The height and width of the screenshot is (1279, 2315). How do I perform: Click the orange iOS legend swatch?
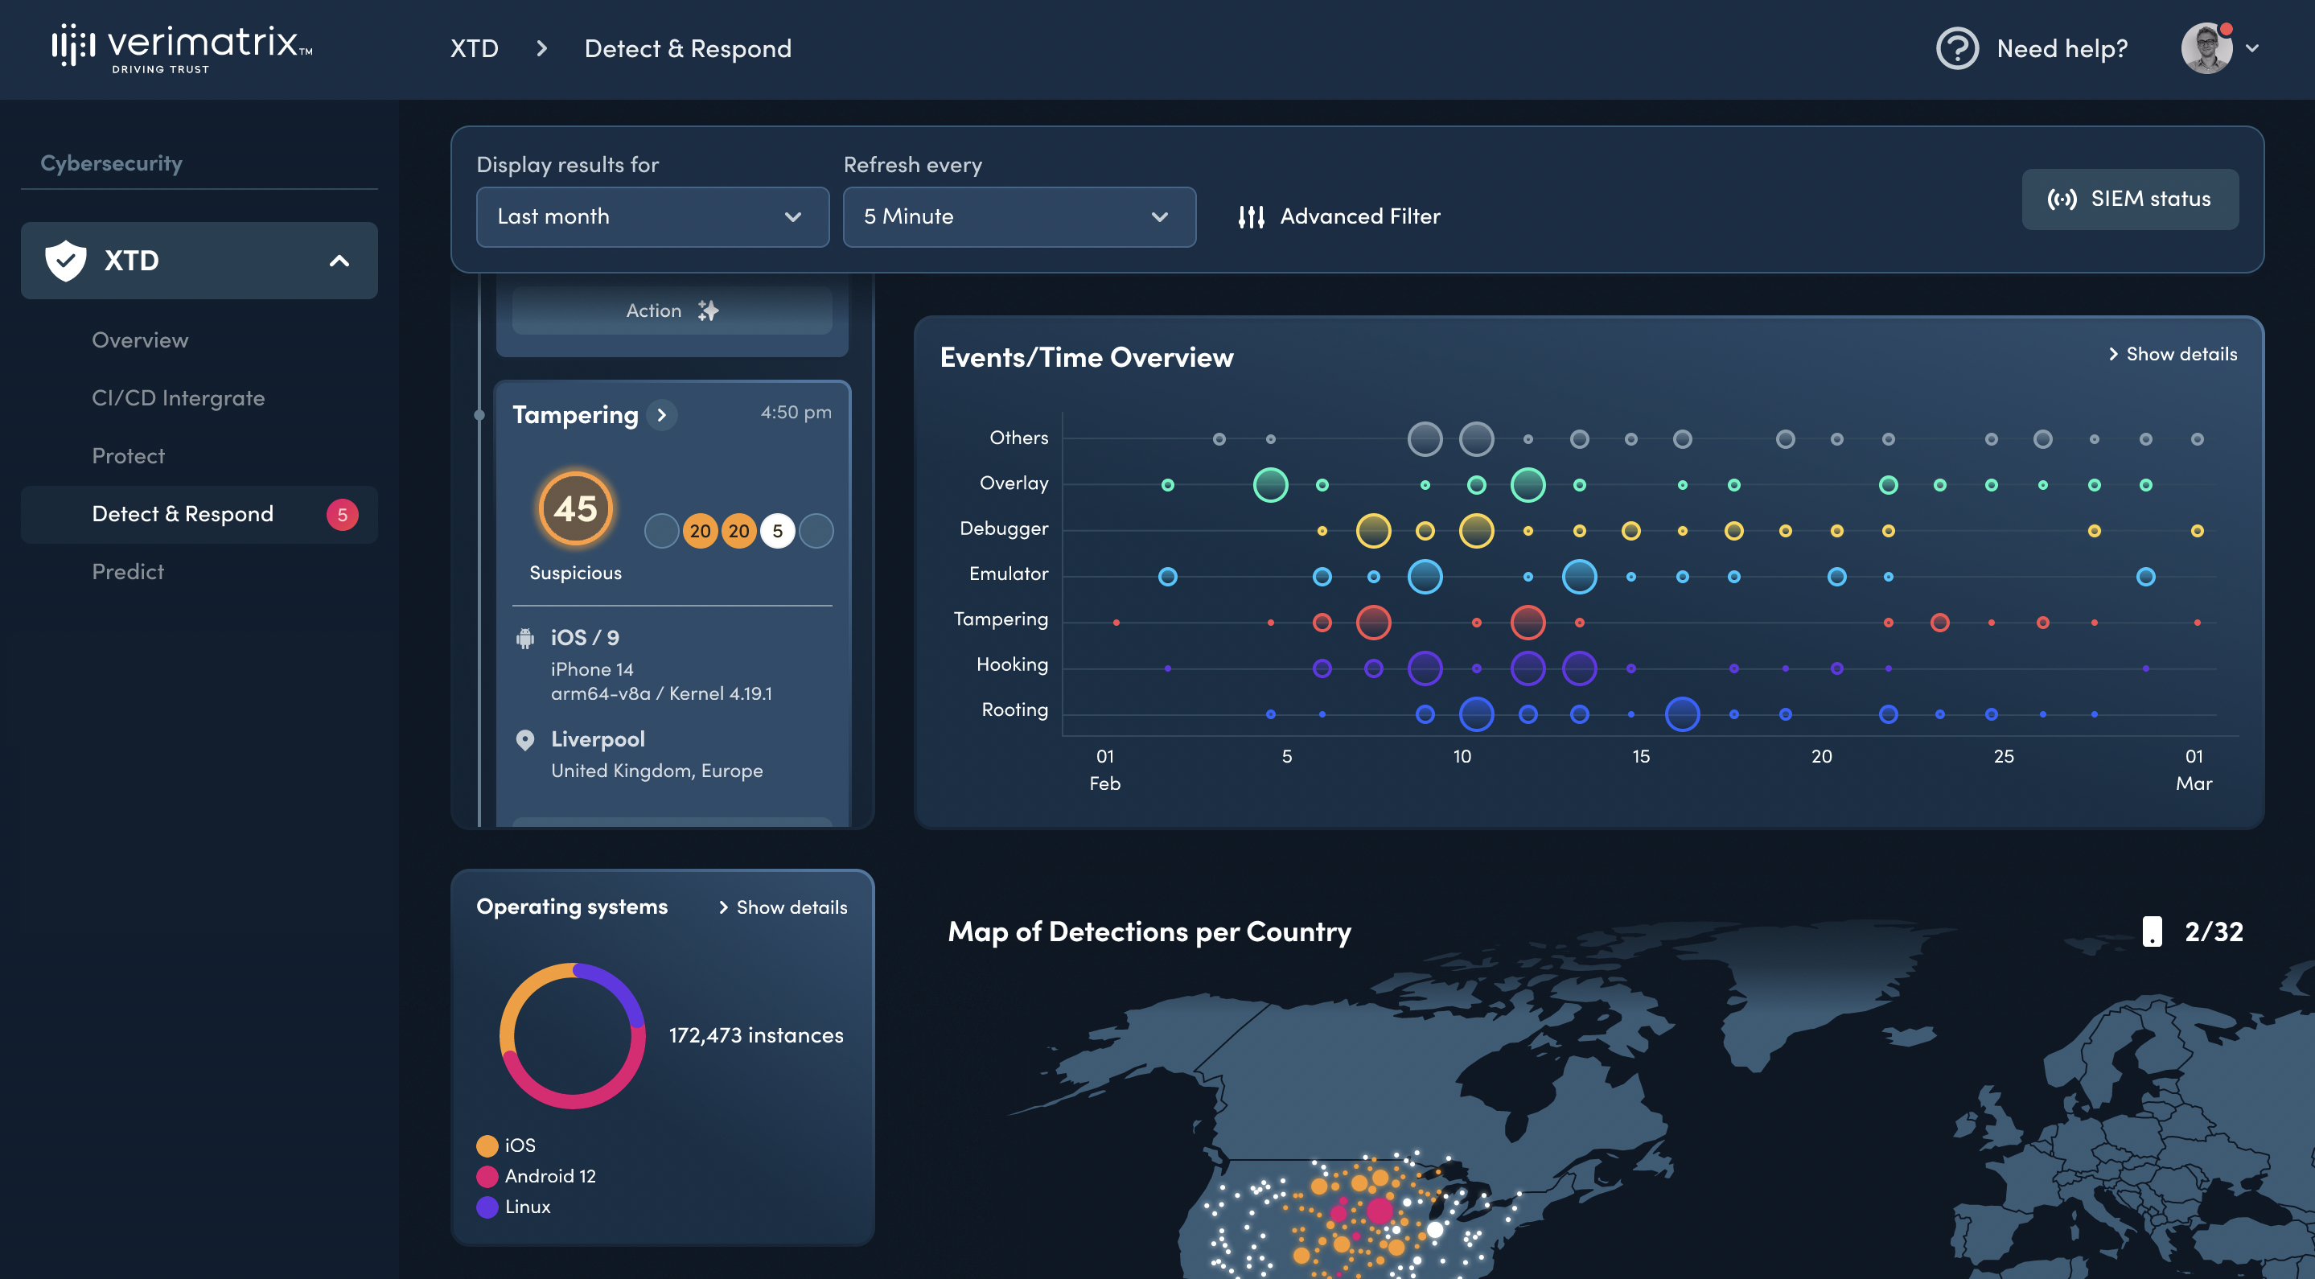click(487, 1145)
